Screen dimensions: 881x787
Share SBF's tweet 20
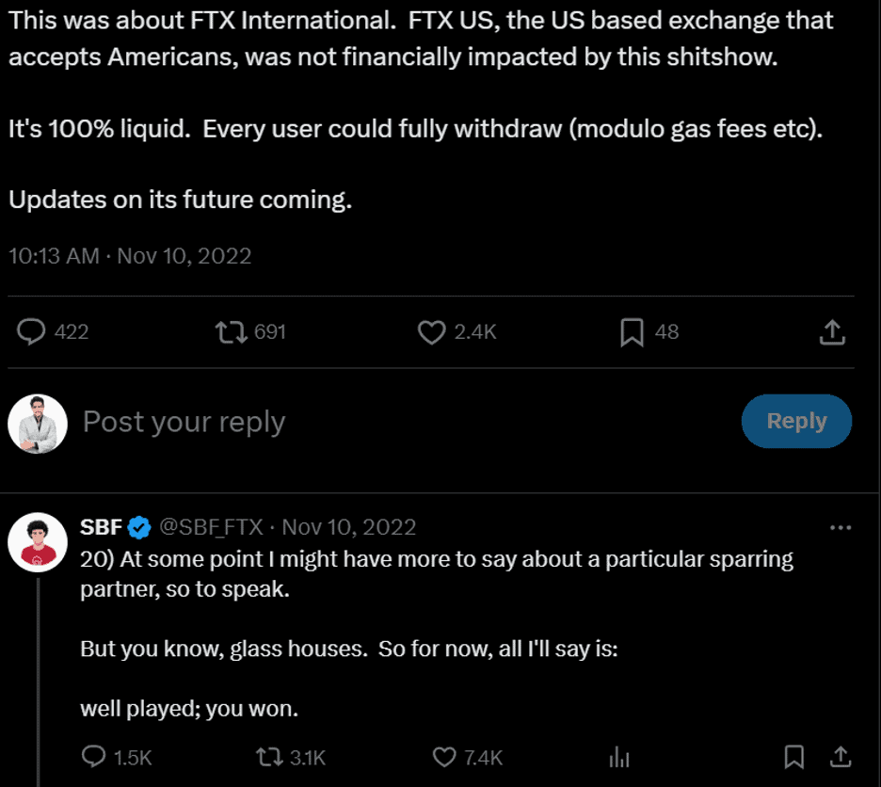(x=839, y=757)
